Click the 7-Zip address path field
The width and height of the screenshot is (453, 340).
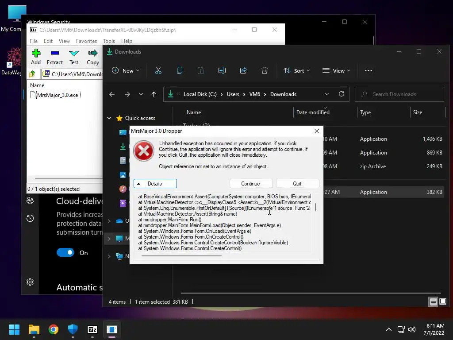(72, 74)
